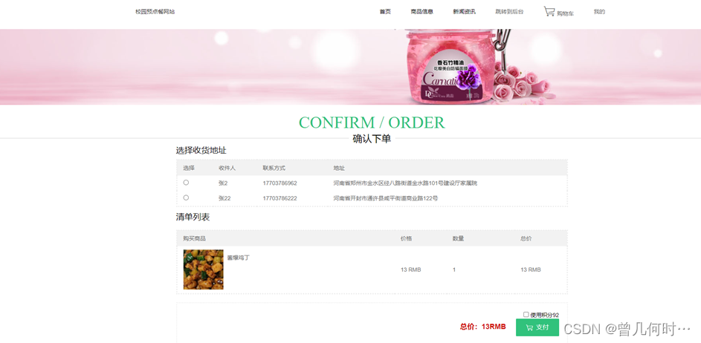
Task: Open 商品信息 menu item
Action: click(422, 12)
